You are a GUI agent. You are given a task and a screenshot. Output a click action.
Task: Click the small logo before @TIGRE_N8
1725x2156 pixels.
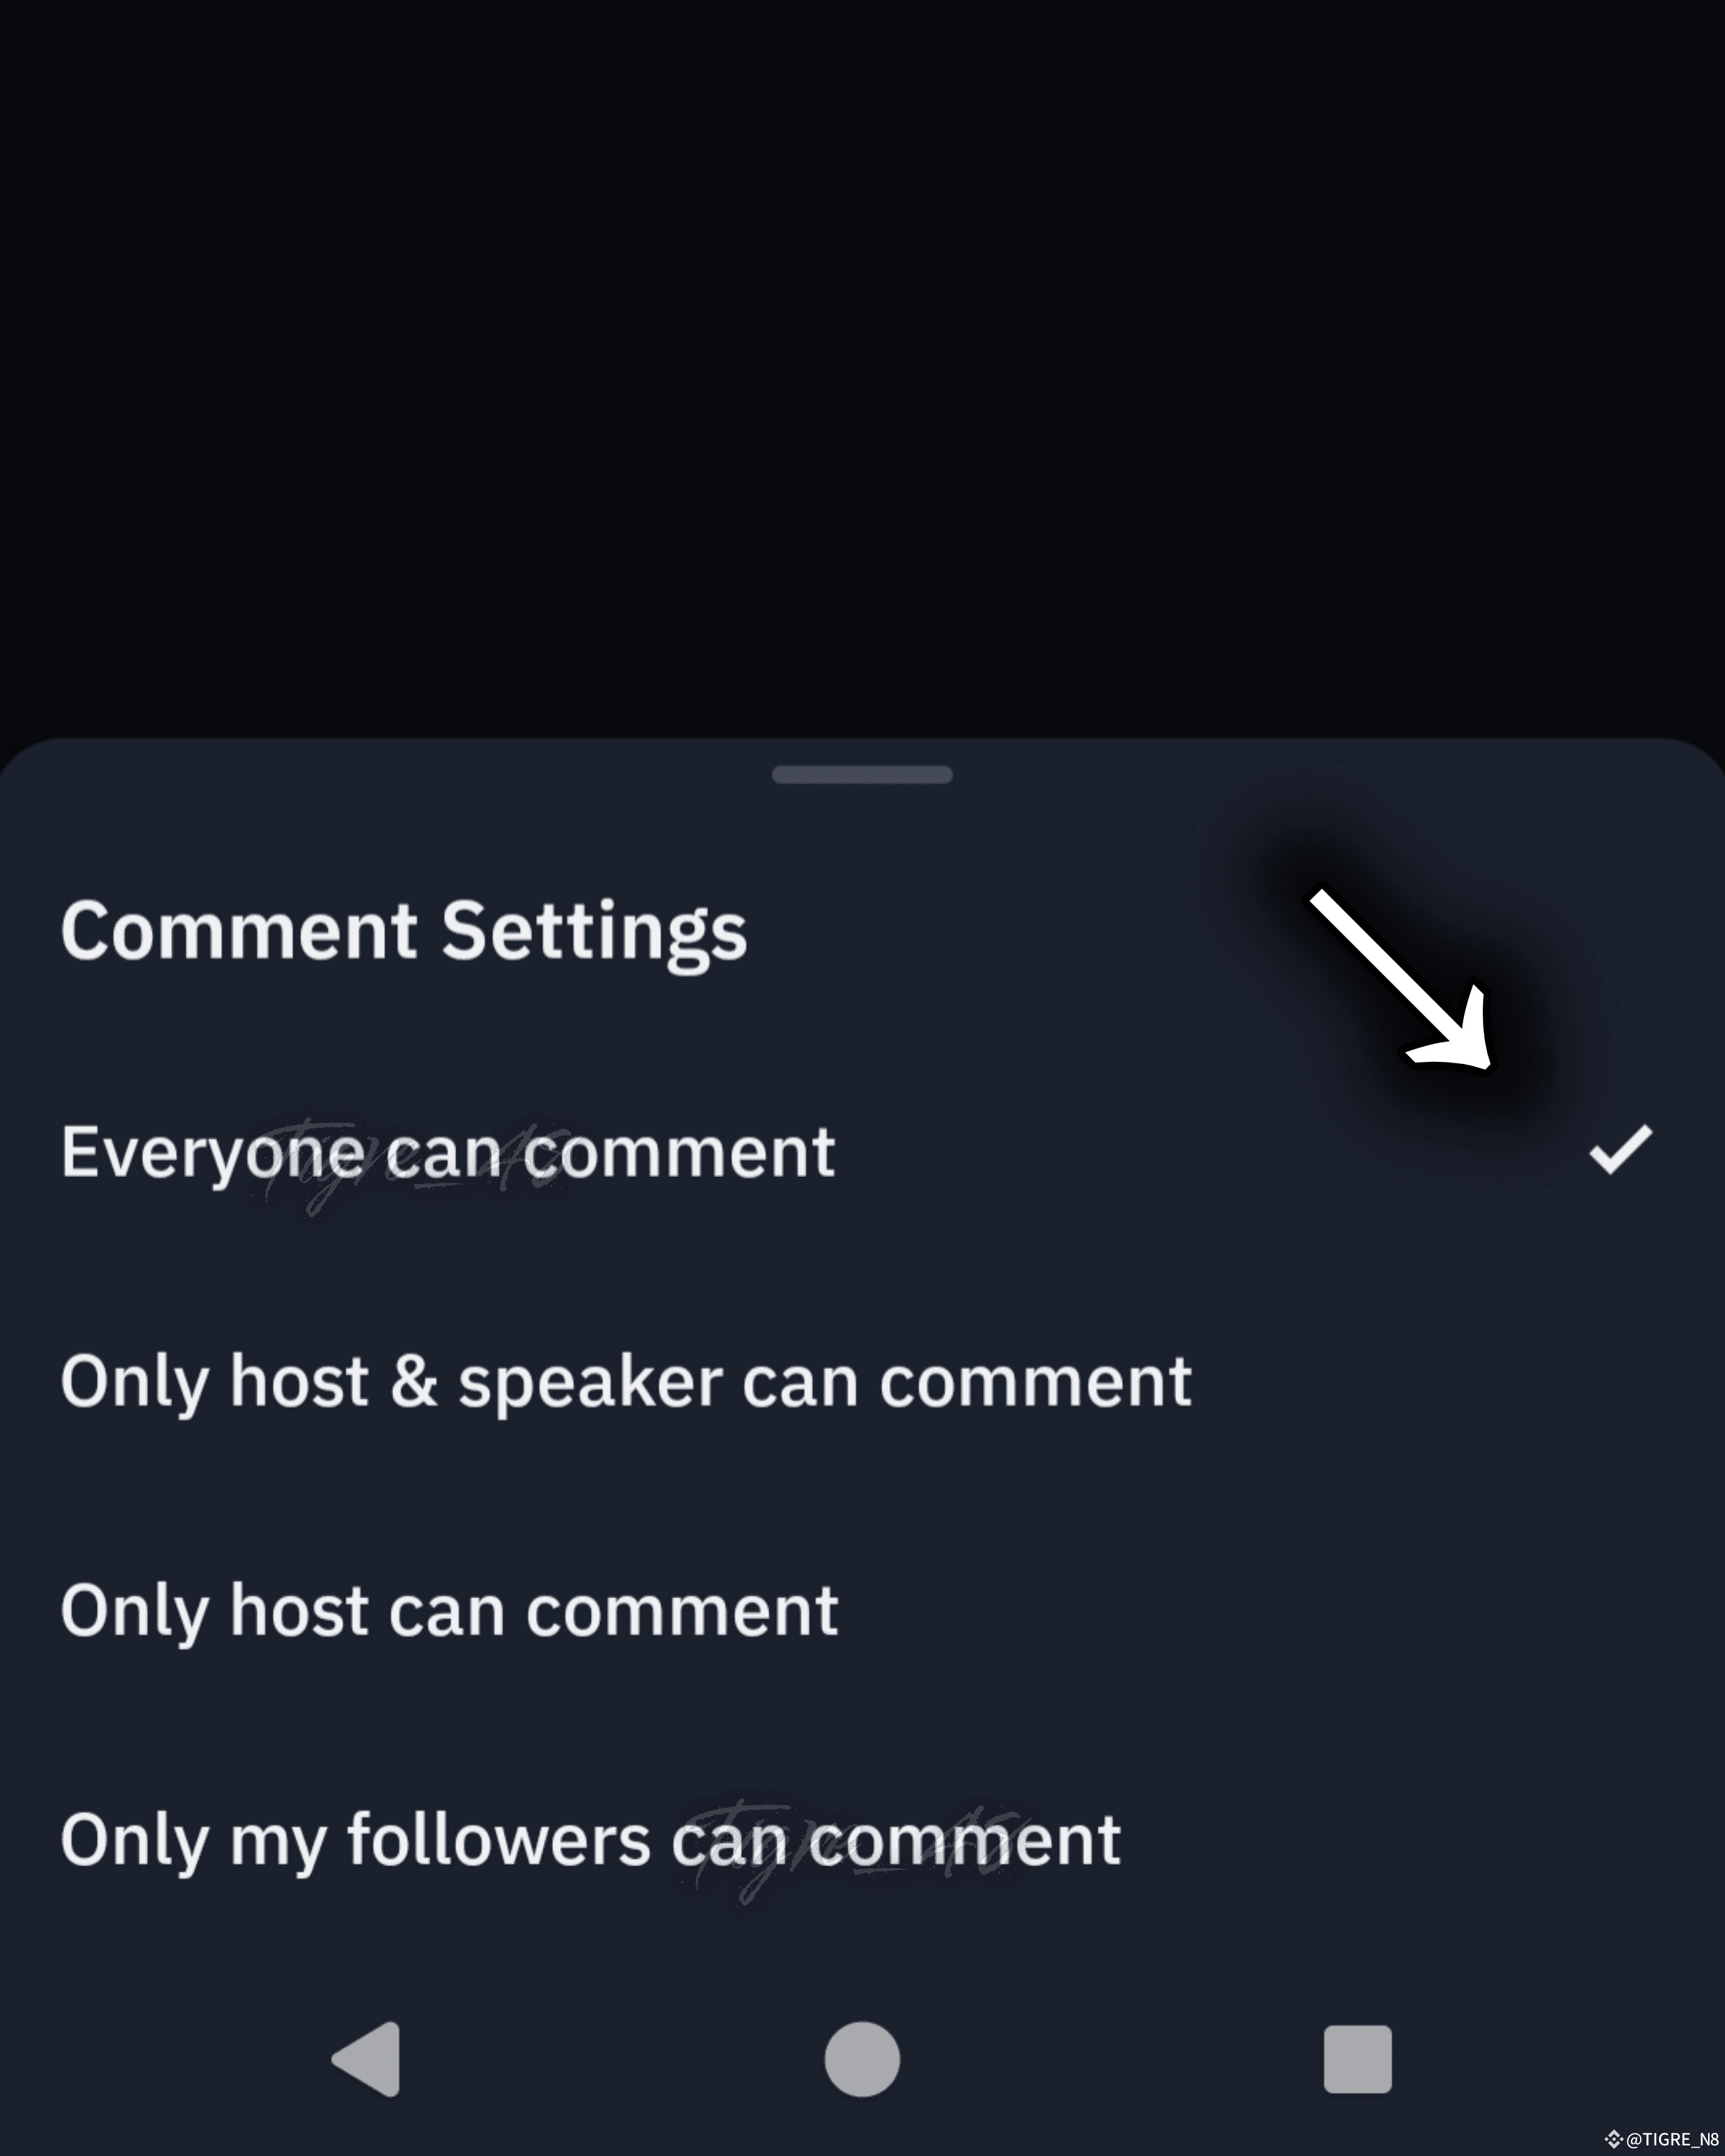[x=1613, y=2139]
